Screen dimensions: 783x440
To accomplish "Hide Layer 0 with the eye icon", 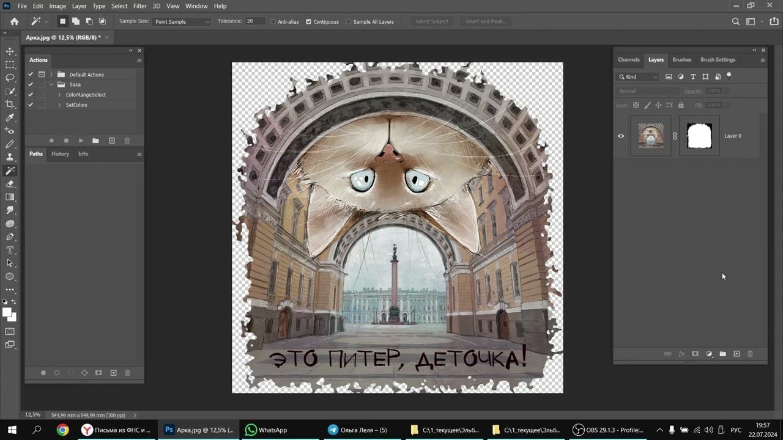I will 621,136.
